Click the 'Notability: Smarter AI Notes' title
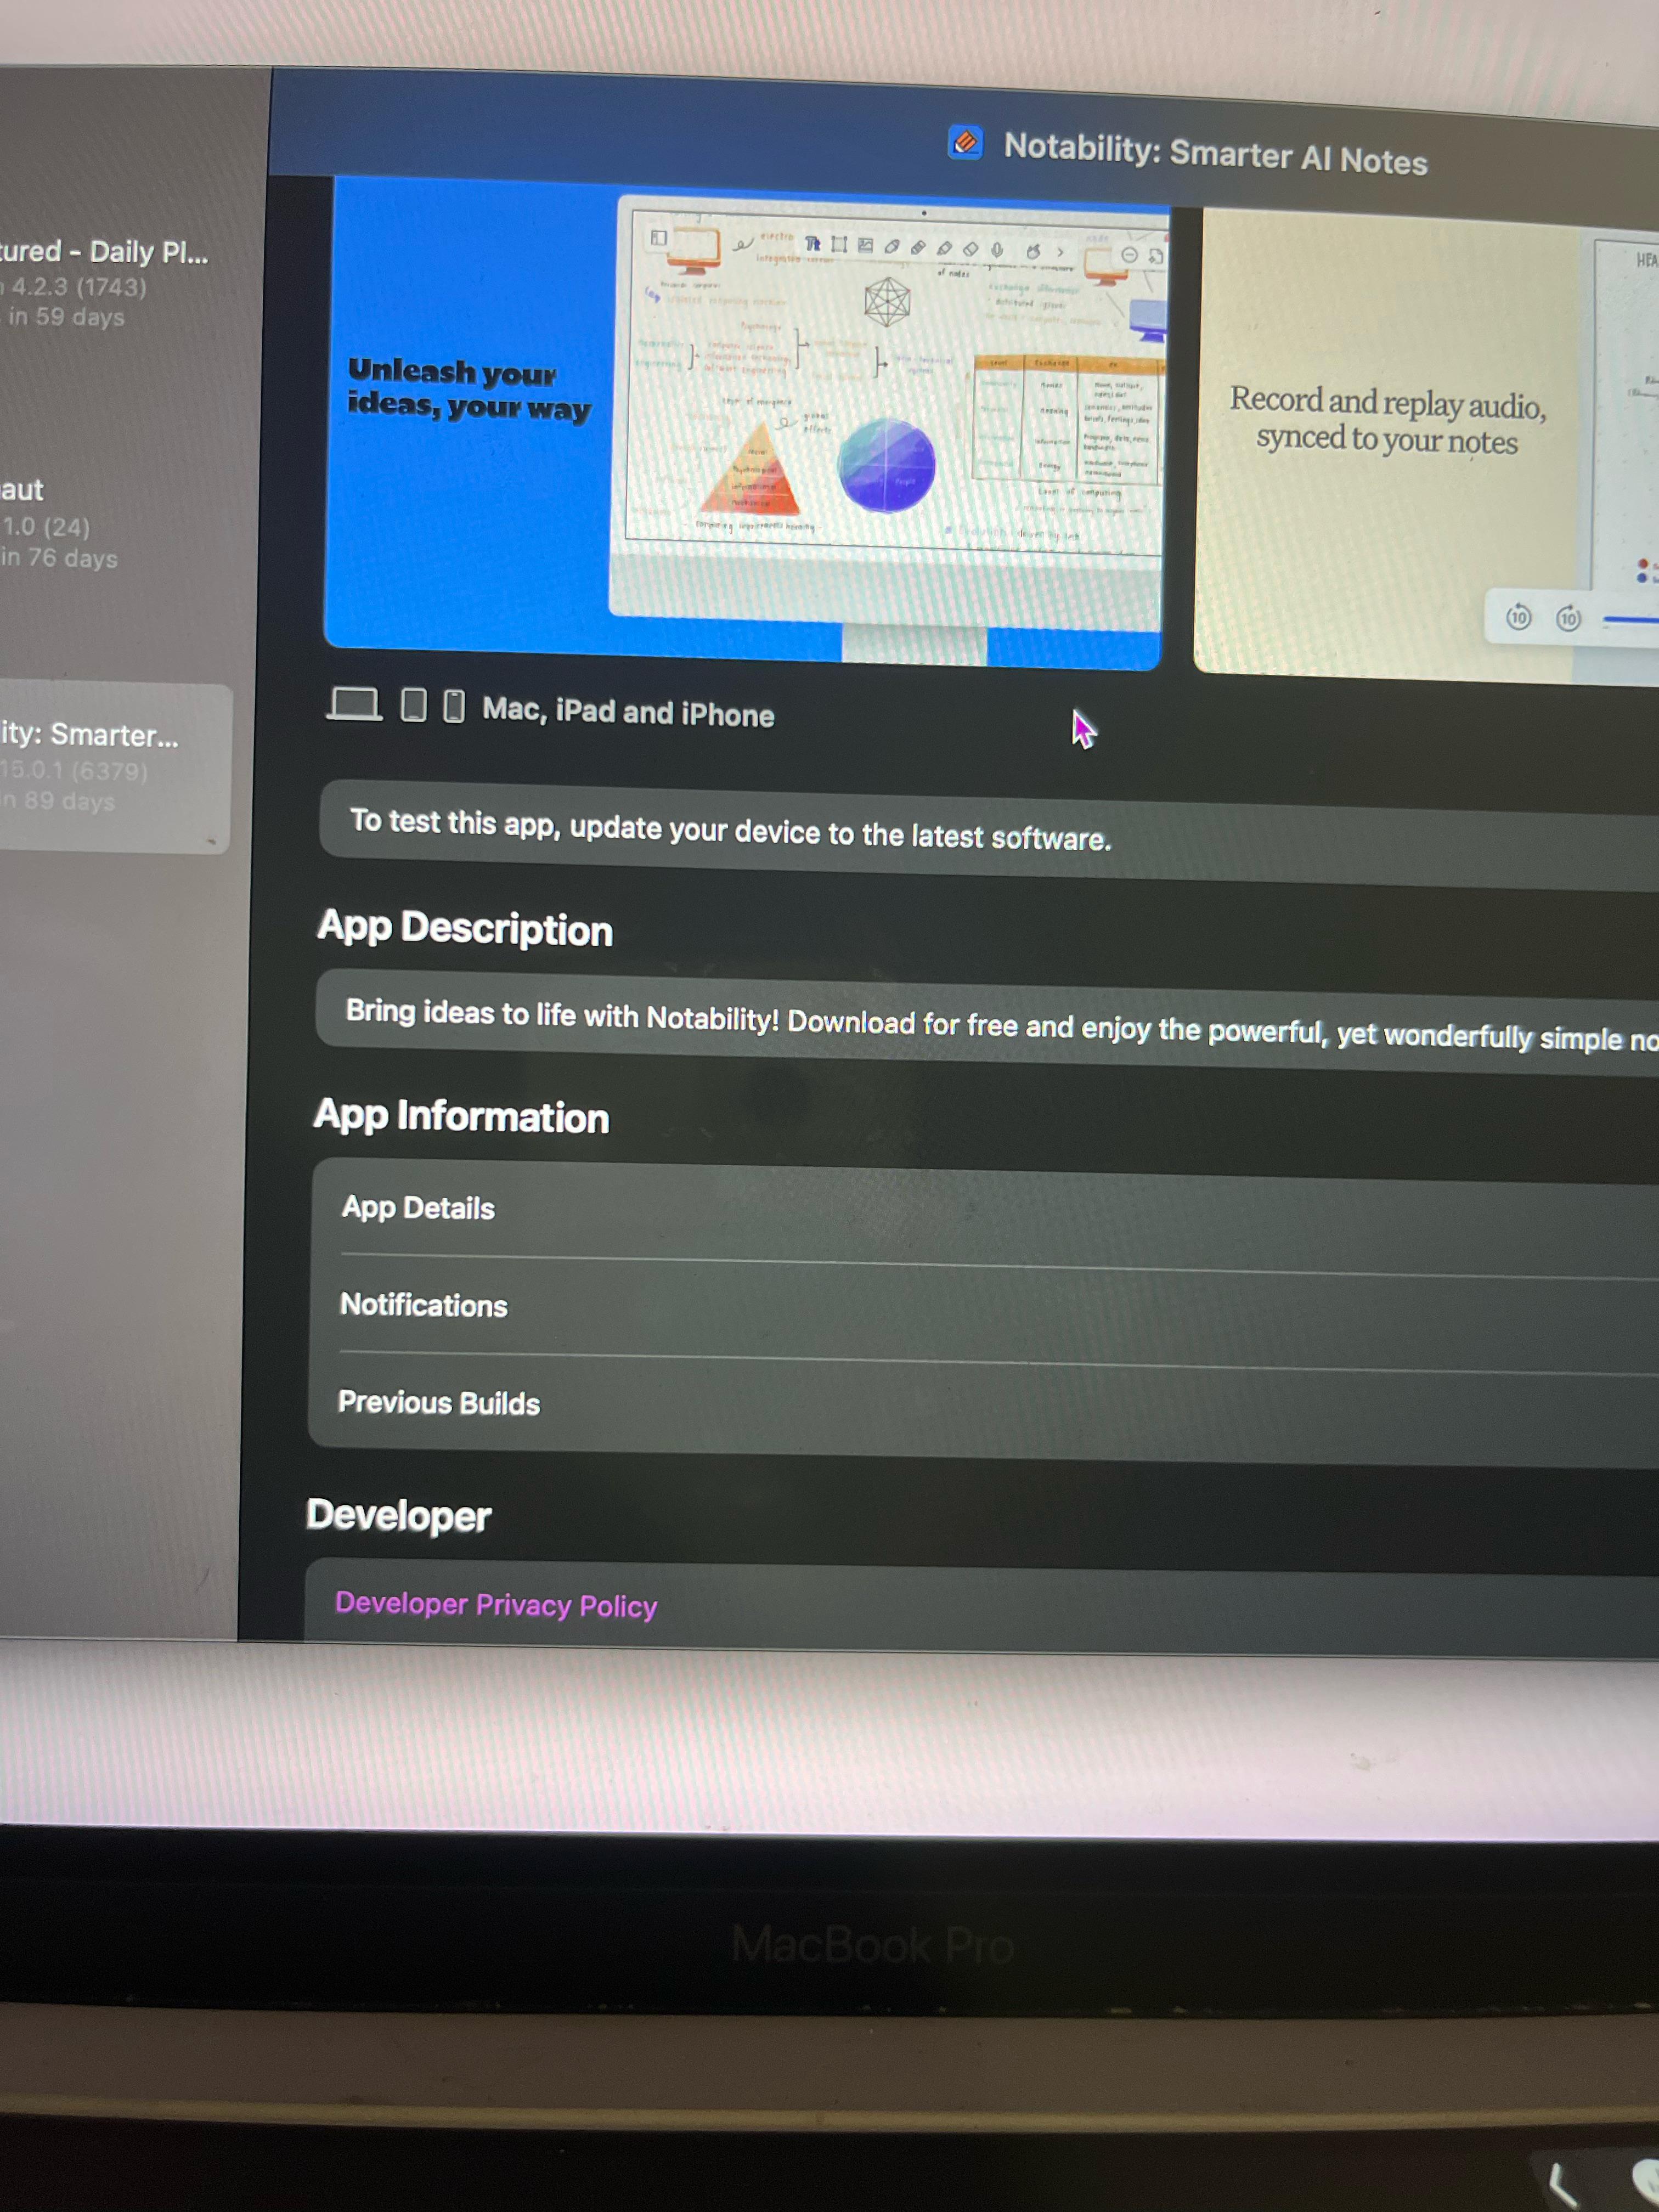 (x=1215, y=154)
